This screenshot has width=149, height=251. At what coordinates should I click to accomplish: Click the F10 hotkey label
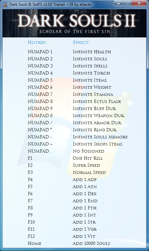(x=31, y=222)
